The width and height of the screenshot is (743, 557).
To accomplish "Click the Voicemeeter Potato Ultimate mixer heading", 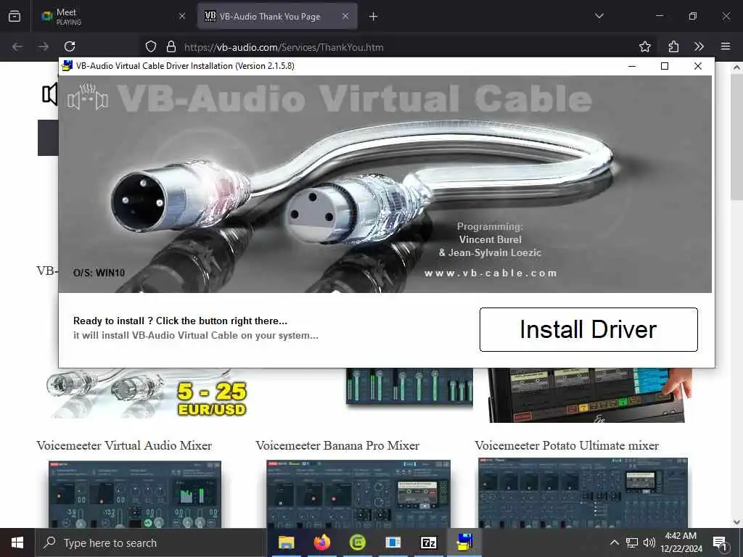I will [567, 446].
